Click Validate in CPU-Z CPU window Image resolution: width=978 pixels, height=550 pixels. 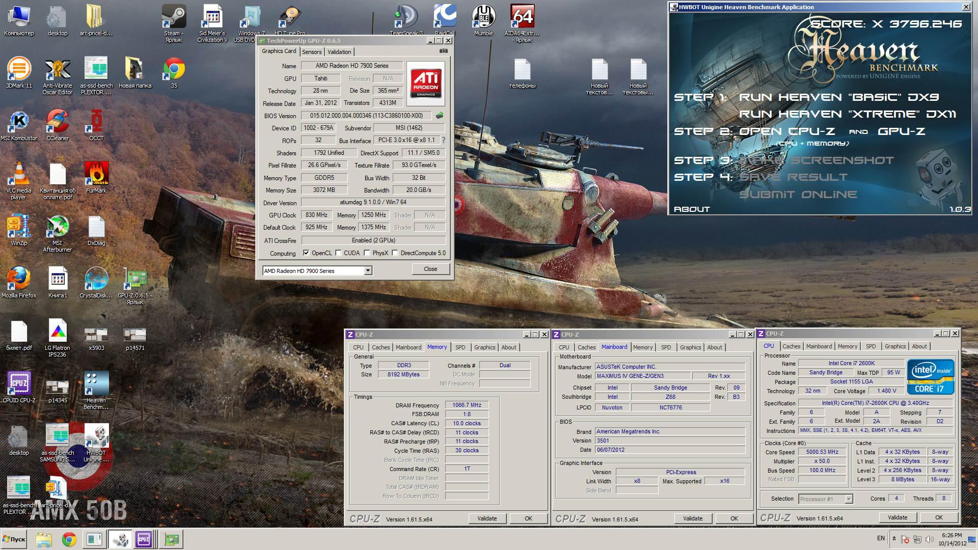coord(898,517)
